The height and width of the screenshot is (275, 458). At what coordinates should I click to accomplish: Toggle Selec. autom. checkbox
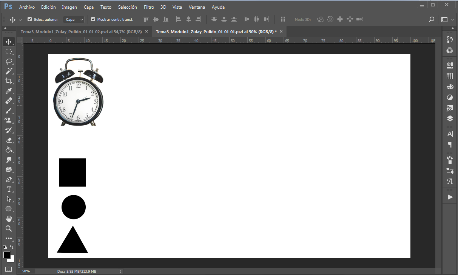click(x=30, y=19)
